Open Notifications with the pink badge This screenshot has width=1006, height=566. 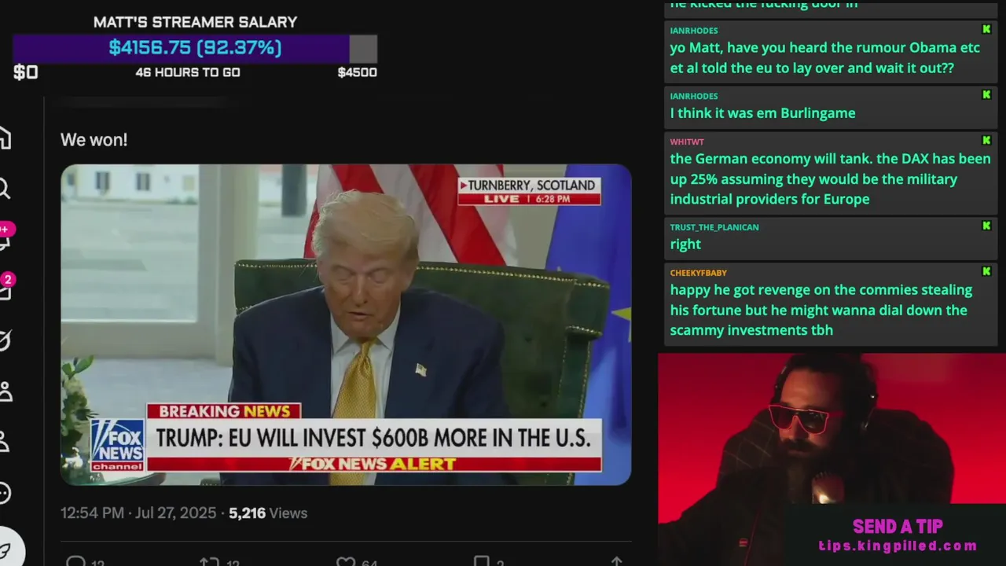(4, 237)
